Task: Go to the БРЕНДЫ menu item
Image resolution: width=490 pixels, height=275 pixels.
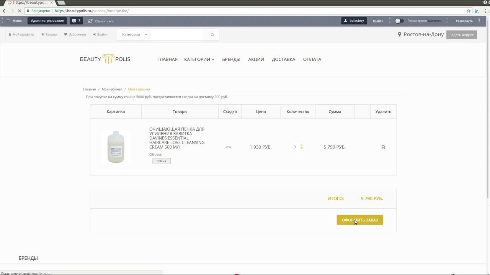Action: pos(231,59)
